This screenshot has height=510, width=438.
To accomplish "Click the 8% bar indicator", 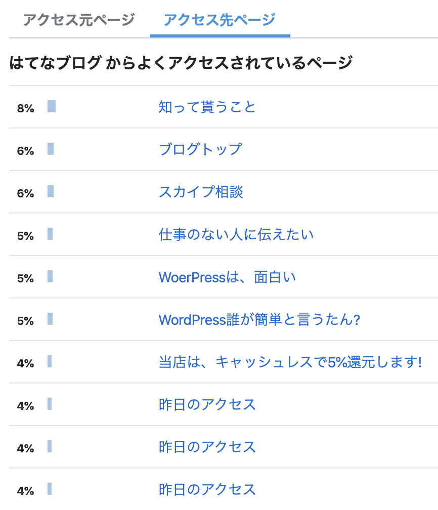I will [x=52, y=106].
